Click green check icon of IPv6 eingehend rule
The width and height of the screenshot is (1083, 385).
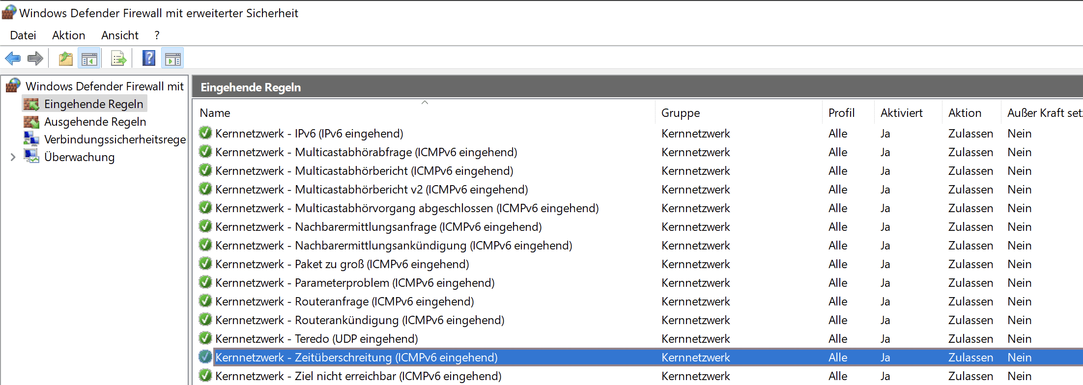205,133
